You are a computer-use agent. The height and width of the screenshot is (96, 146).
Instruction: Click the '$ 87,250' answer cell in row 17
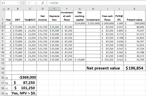point(24,83)
